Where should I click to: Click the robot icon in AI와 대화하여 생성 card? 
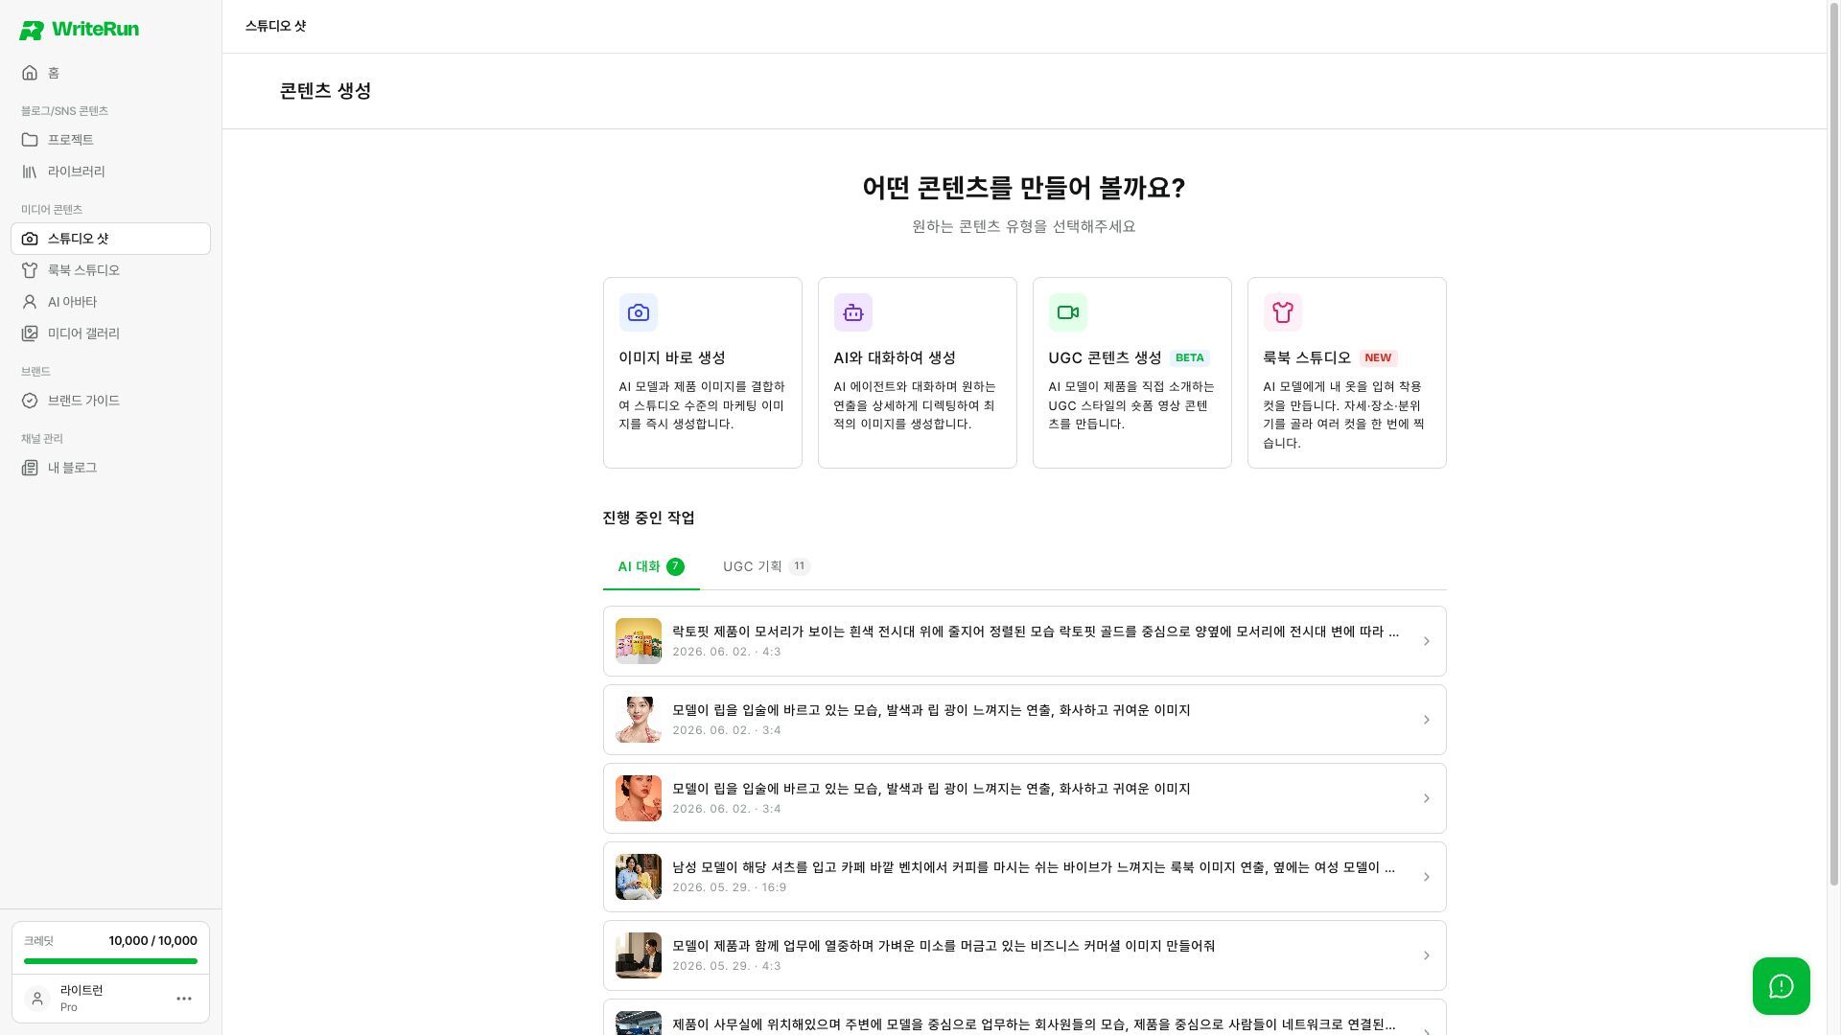853,312
